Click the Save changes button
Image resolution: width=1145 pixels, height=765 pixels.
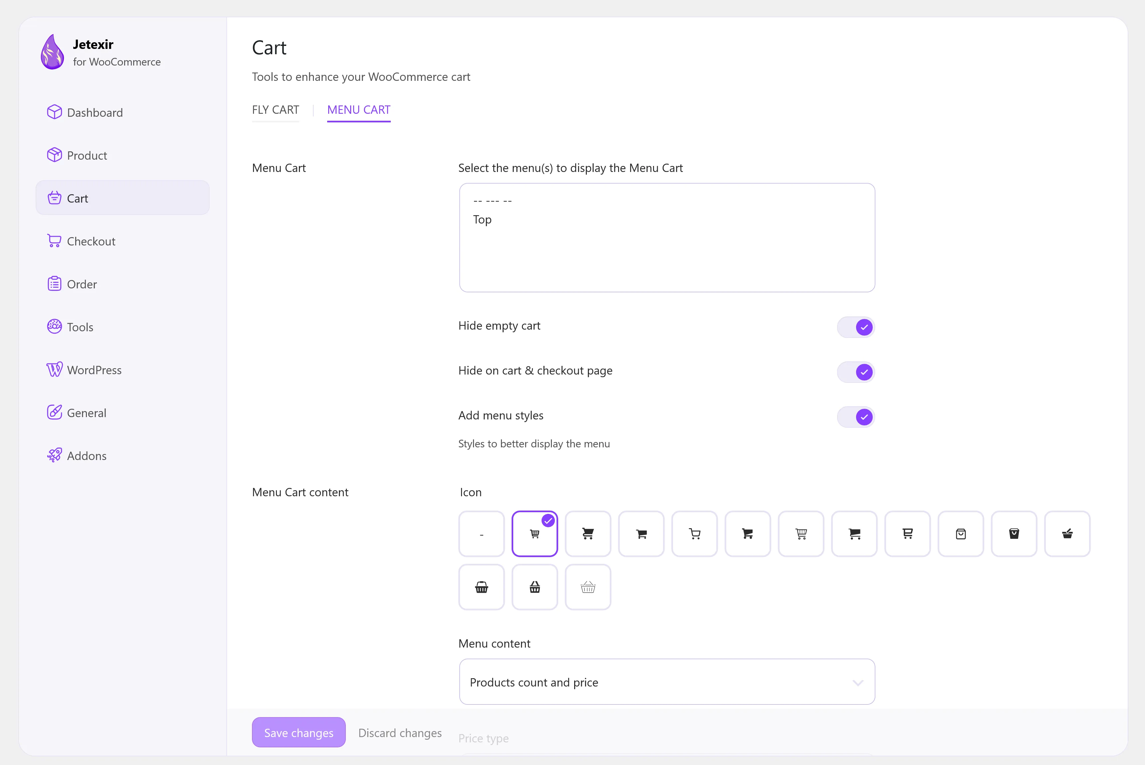[x=299, y=732]
